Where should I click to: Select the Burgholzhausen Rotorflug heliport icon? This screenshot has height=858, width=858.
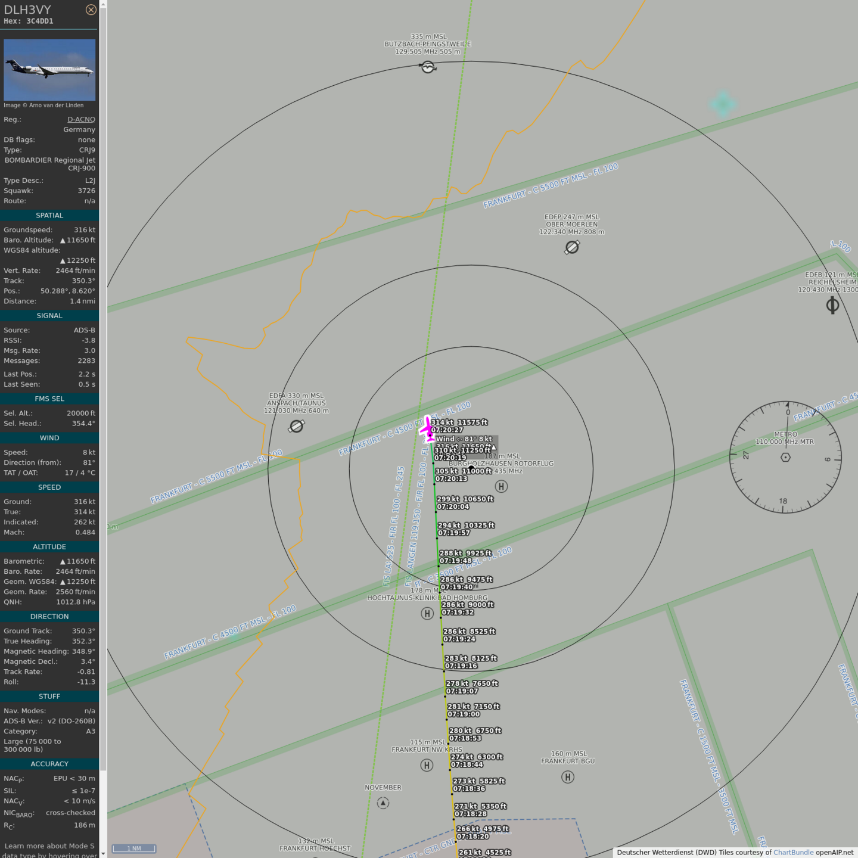[501, 486]
